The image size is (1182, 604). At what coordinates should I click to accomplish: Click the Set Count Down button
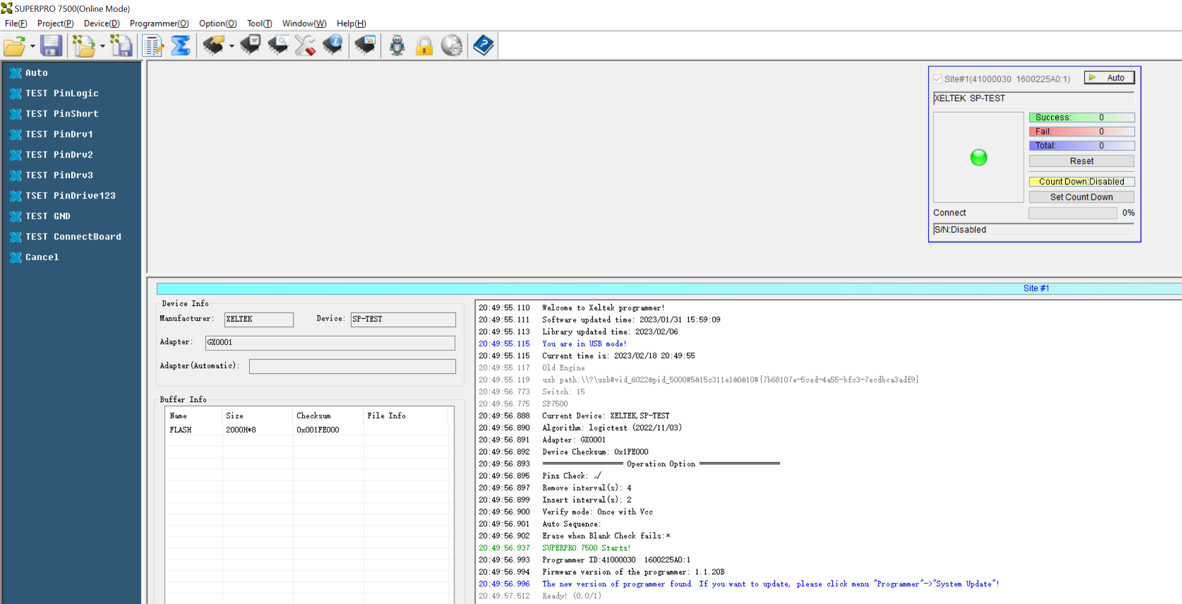point(1081,197)
